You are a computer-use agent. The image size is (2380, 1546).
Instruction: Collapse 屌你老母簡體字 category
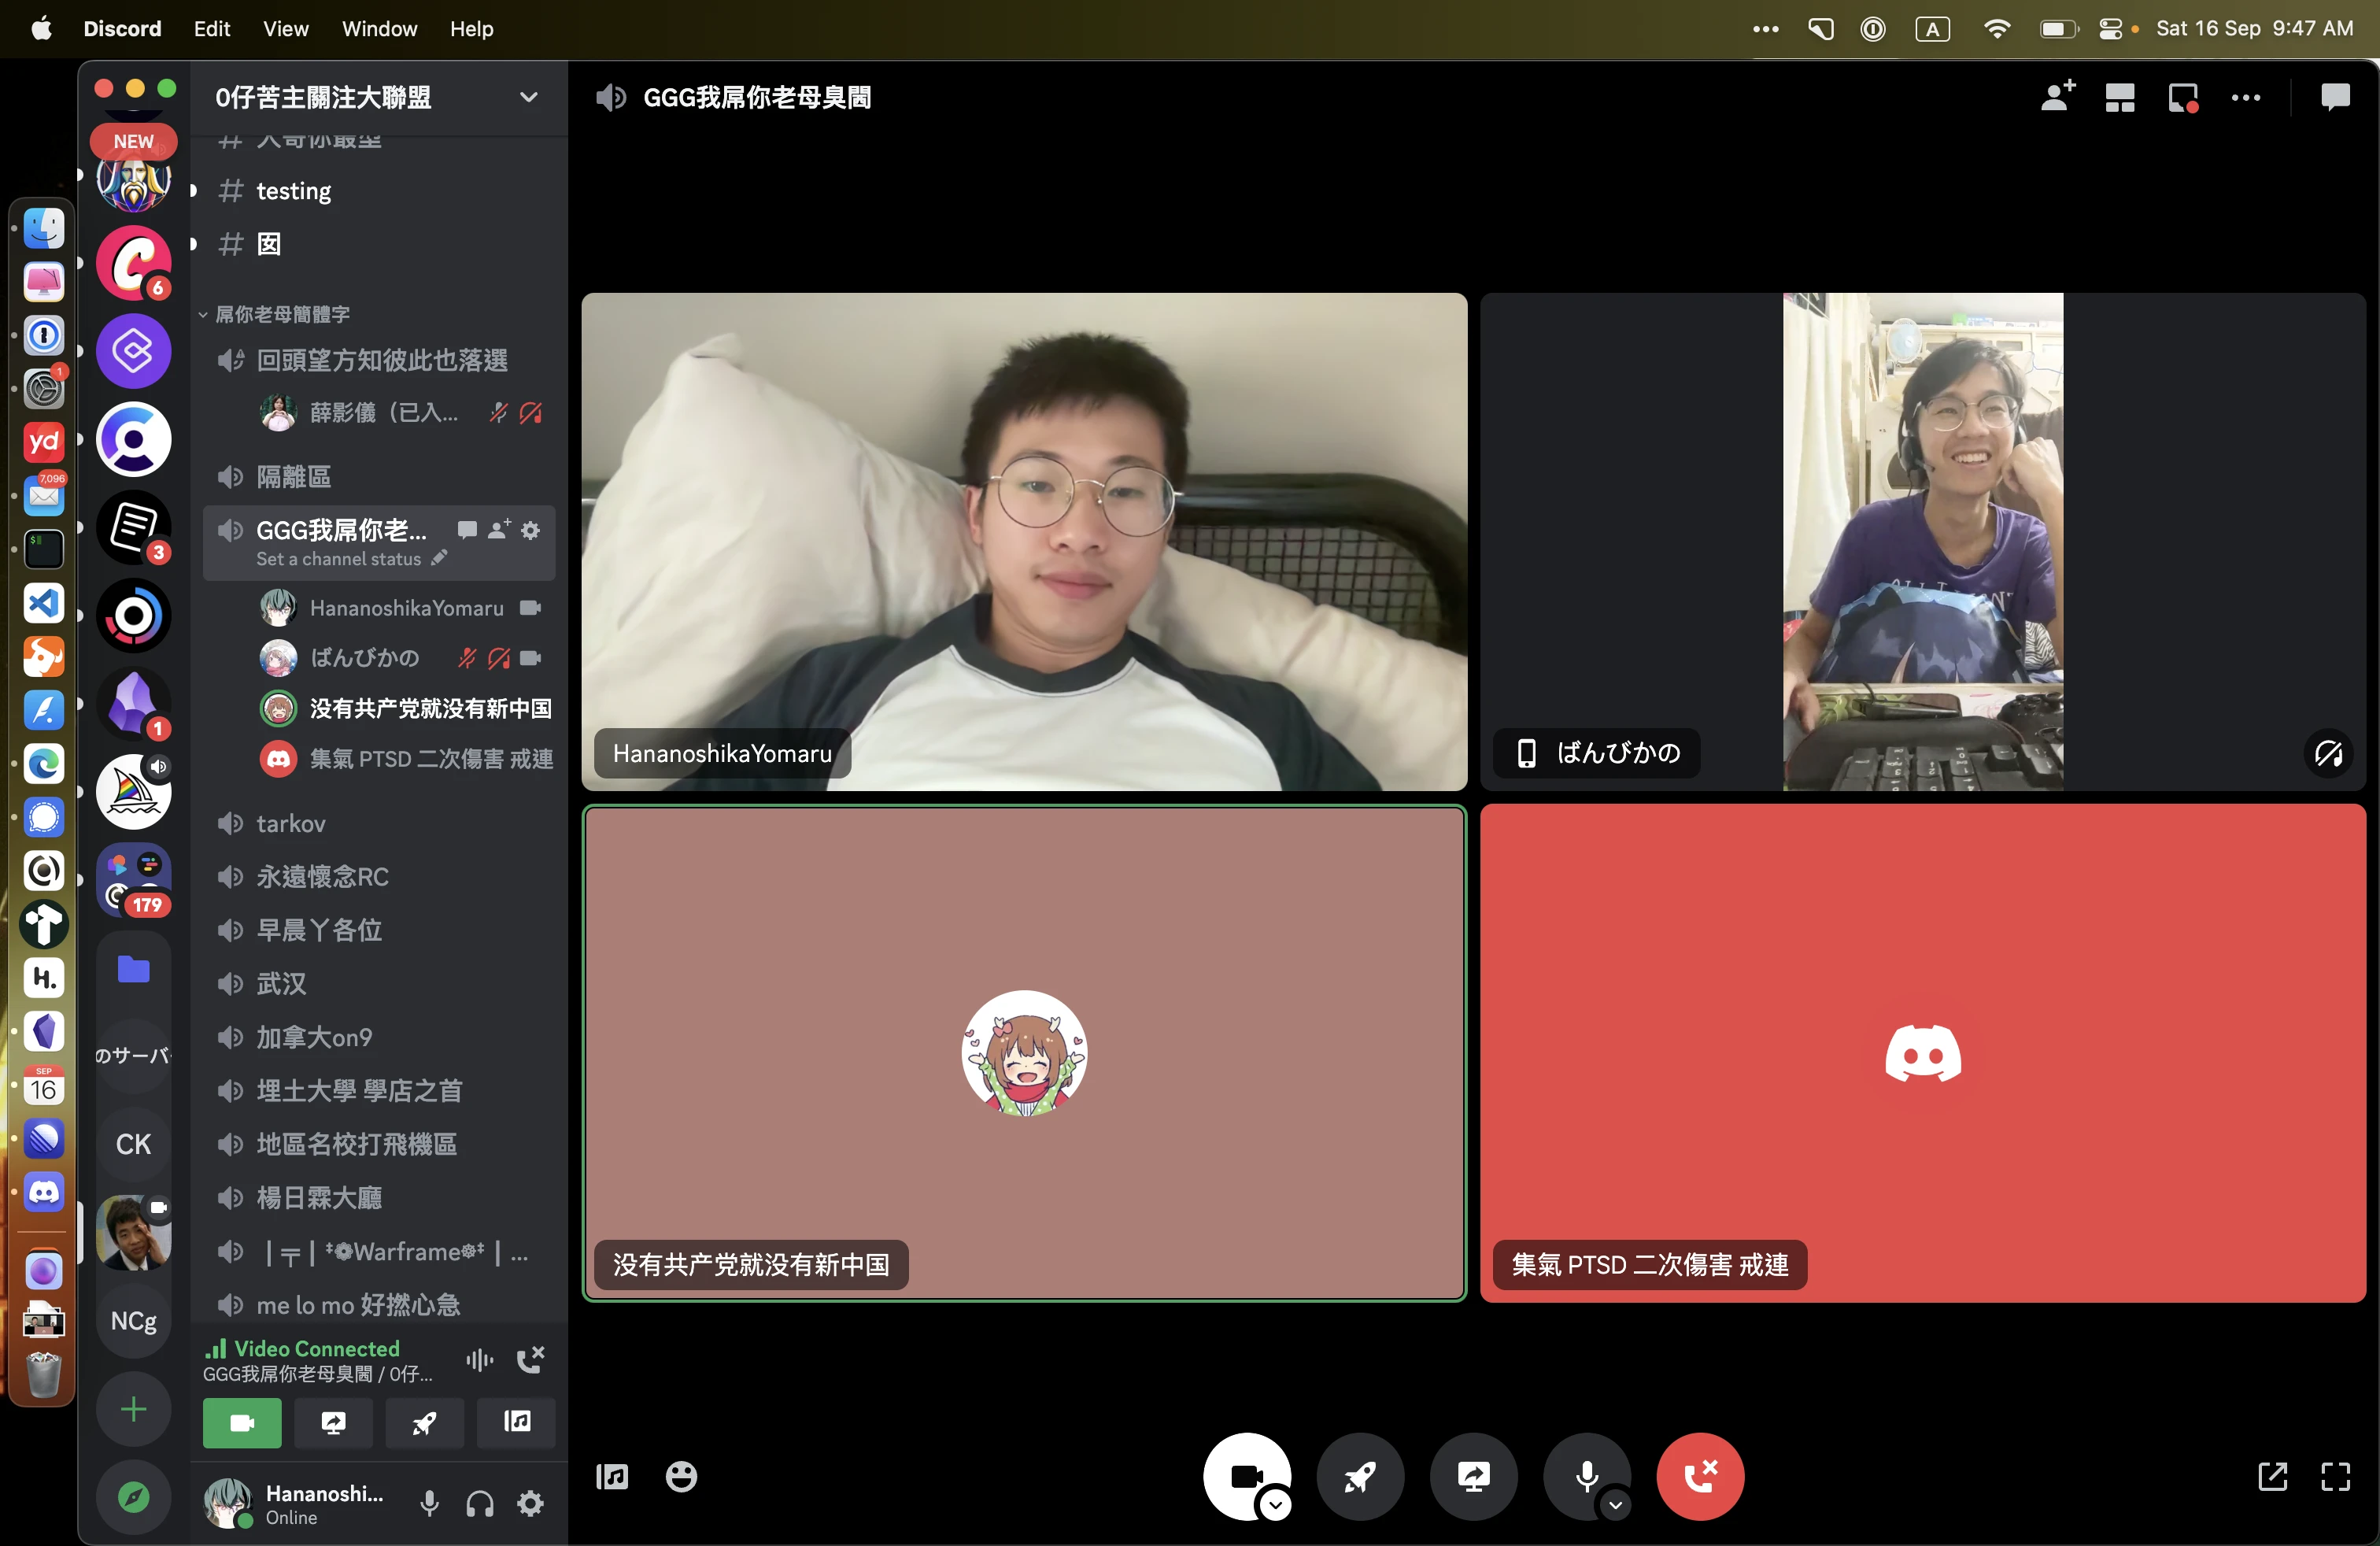(281, 314)
